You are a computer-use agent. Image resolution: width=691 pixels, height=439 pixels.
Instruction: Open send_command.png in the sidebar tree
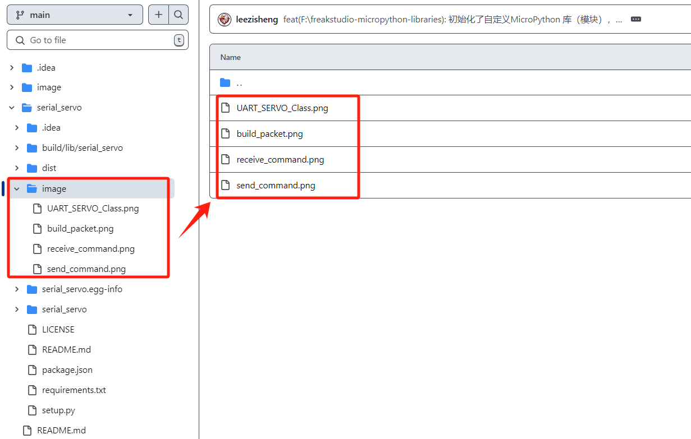pos(86,269)
